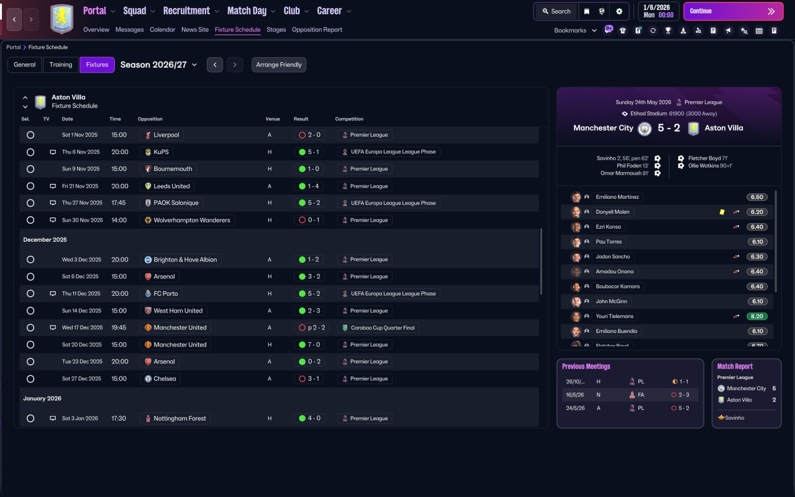Image resolution: width=795 pixels, height=497 pixels.
Task: Expand the Bookmarks dropdown
Action: tap(576, 30)
